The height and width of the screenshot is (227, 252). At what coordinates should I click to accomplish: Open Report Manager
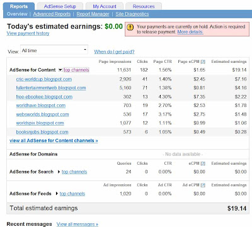click(x=93, y=14)
